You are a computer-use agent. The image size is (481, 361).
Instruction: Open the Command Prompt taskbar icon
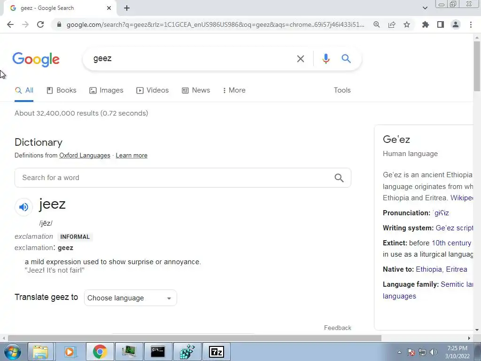158,352
